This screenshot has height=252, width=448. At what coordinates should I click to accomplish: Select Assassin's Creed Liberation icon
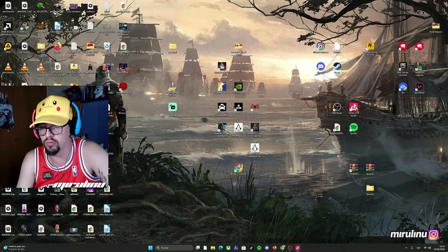coord(255,150)
